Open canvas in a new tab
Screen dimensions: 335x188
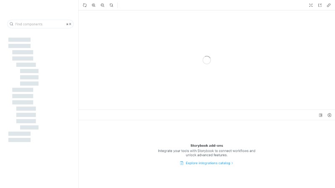tap(320, 5)
